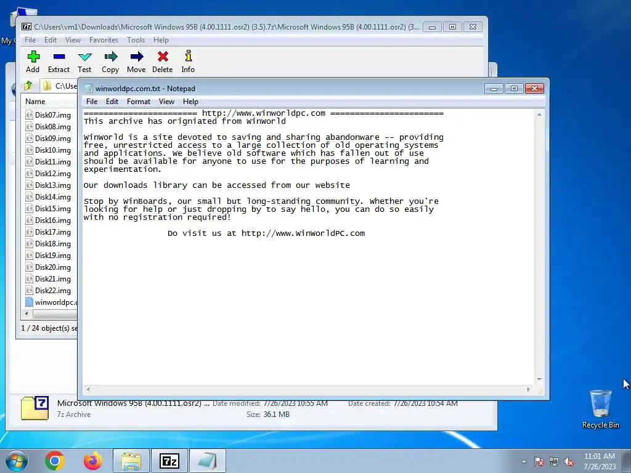The image size is (631, 473).
Task: Minimize the Notepad window
Action: pos(494,89)
